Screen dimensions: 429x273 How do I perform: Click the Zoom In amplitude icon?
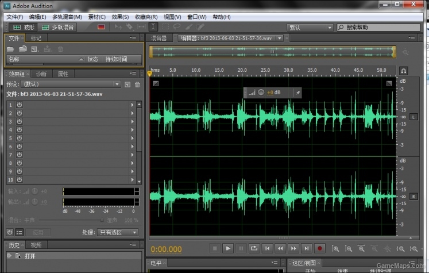click(335, 249)
